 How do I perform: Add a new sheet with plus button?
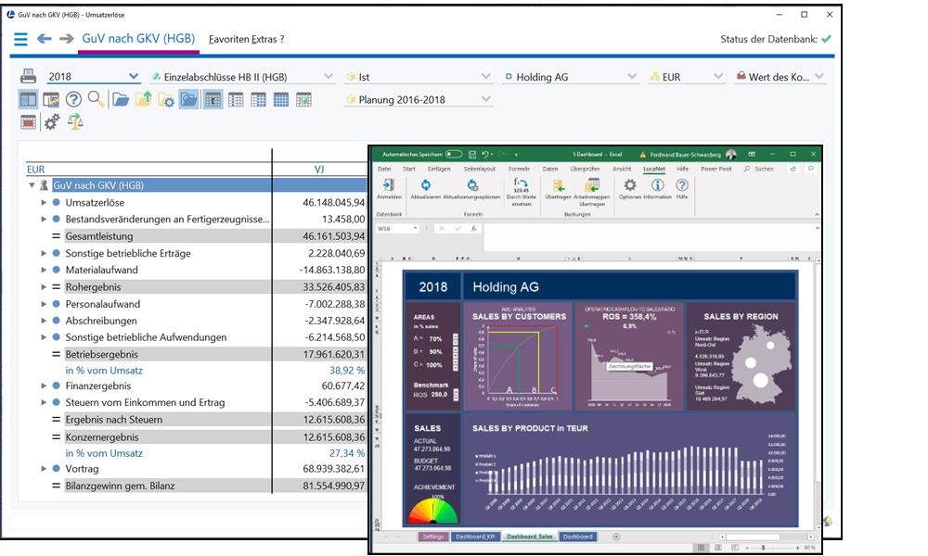pos(616,537)
